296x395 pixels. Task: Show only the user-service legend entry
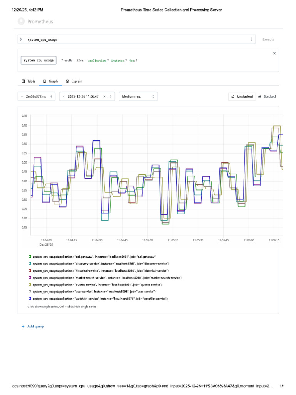(94, 292)
